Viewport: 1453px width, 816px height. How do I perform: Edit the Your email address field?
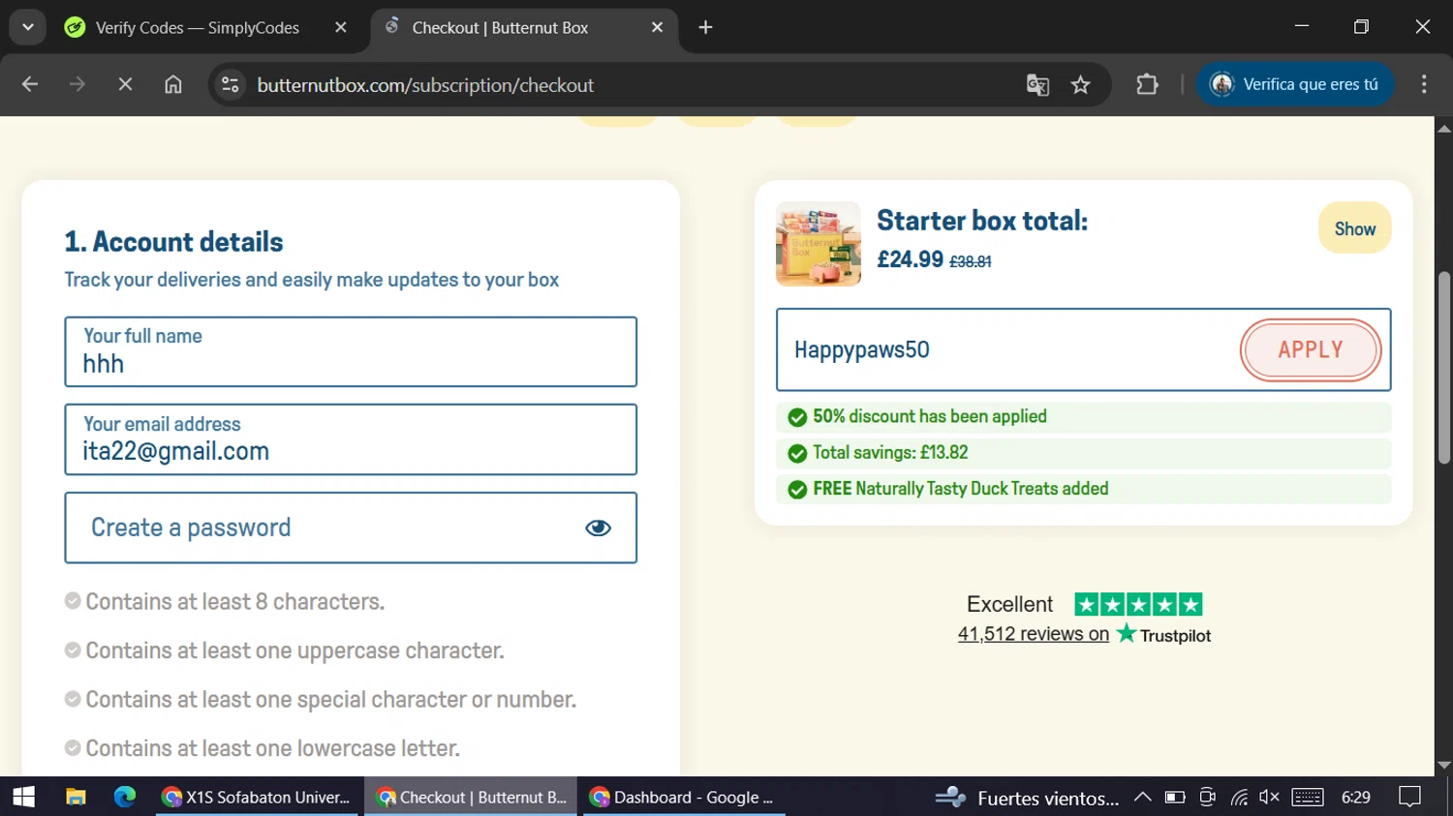(351, 439)
